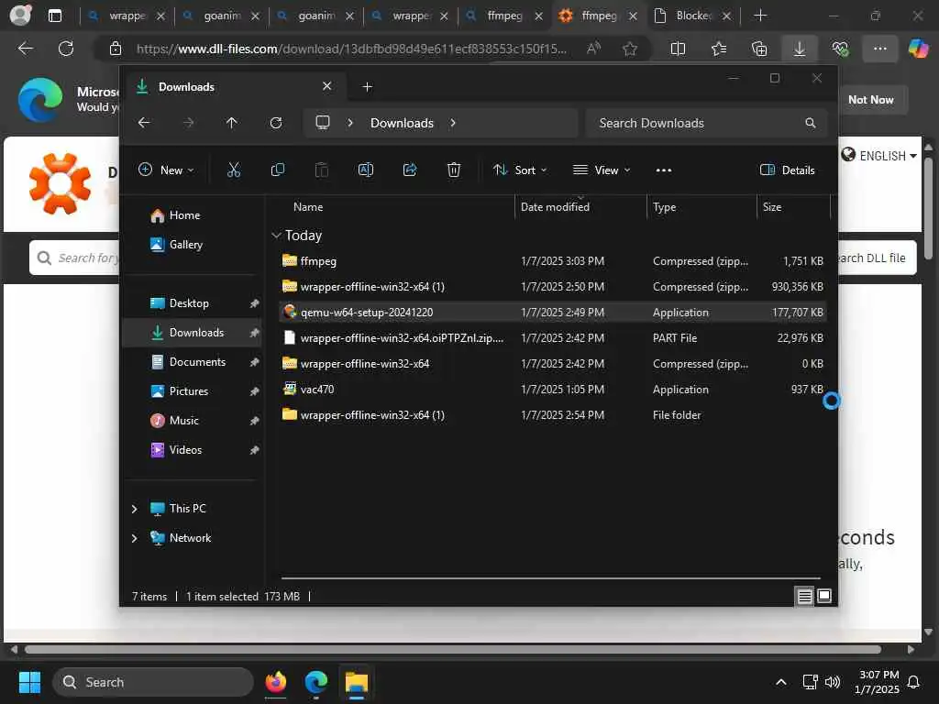This screenshot has height=704, width=939.
Task: Switch to details list view icon in status bar
Action: tap(804, 596)
